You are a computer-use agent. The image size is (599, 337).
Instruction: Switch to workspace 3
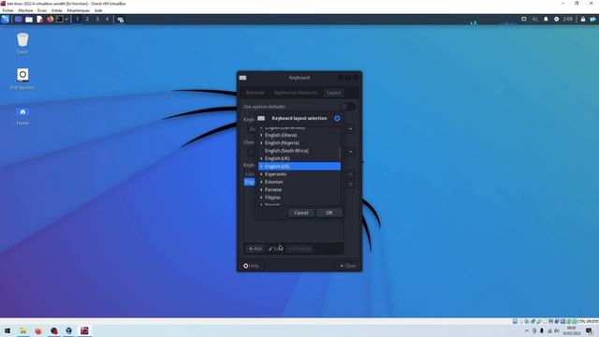[97, 19]
